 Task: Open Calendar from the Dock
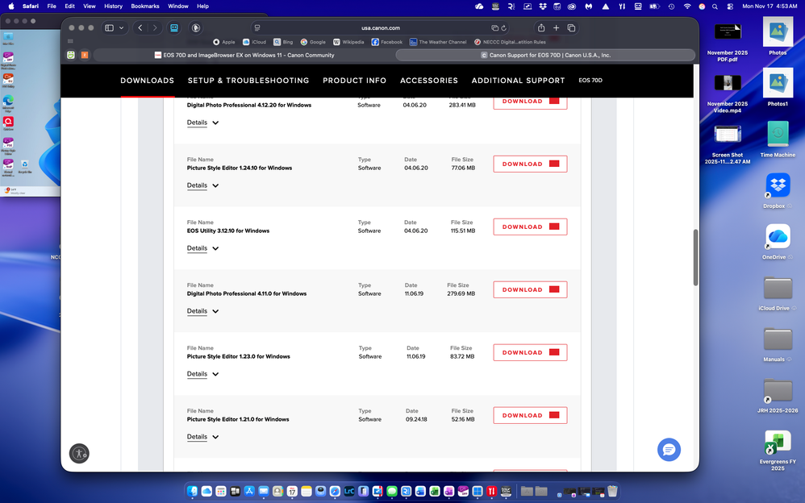click(x=293, y=491)
